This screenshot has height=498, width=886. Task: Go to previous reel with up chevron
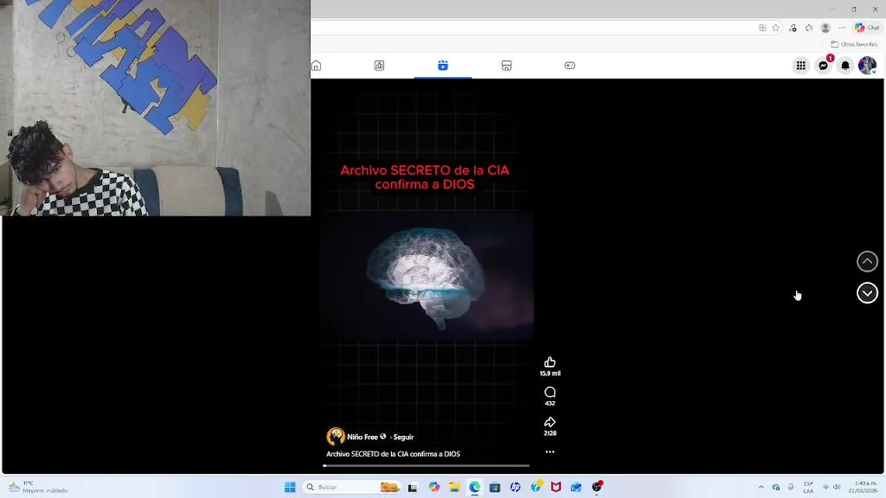click(x=867, y=261)
